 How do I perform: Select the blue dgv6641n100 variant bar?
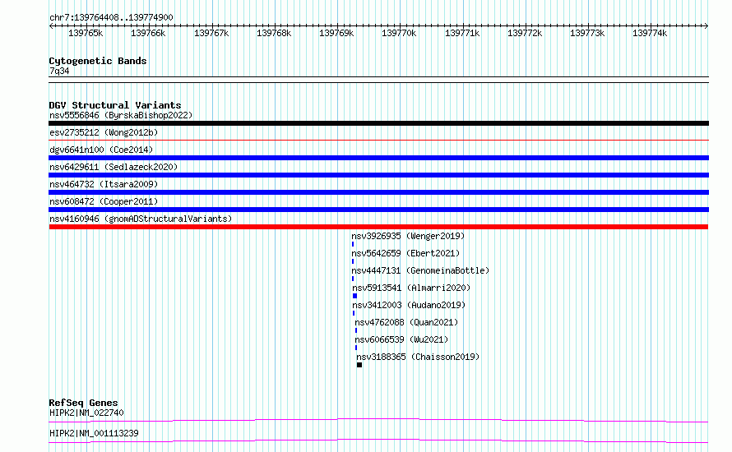click(378, 158)
